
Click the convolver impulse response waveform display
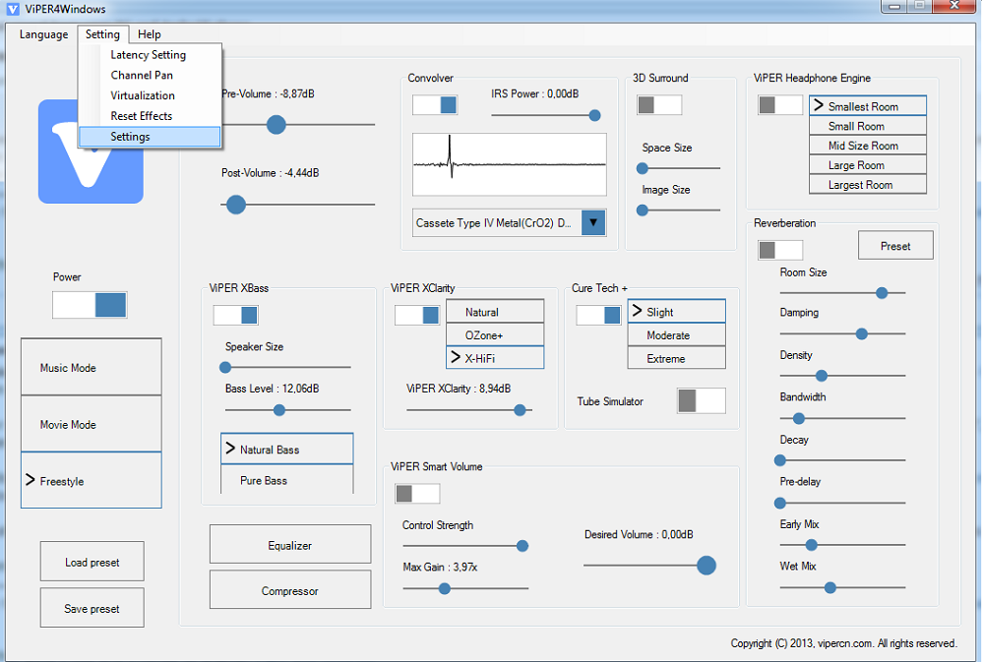(509, 164)
